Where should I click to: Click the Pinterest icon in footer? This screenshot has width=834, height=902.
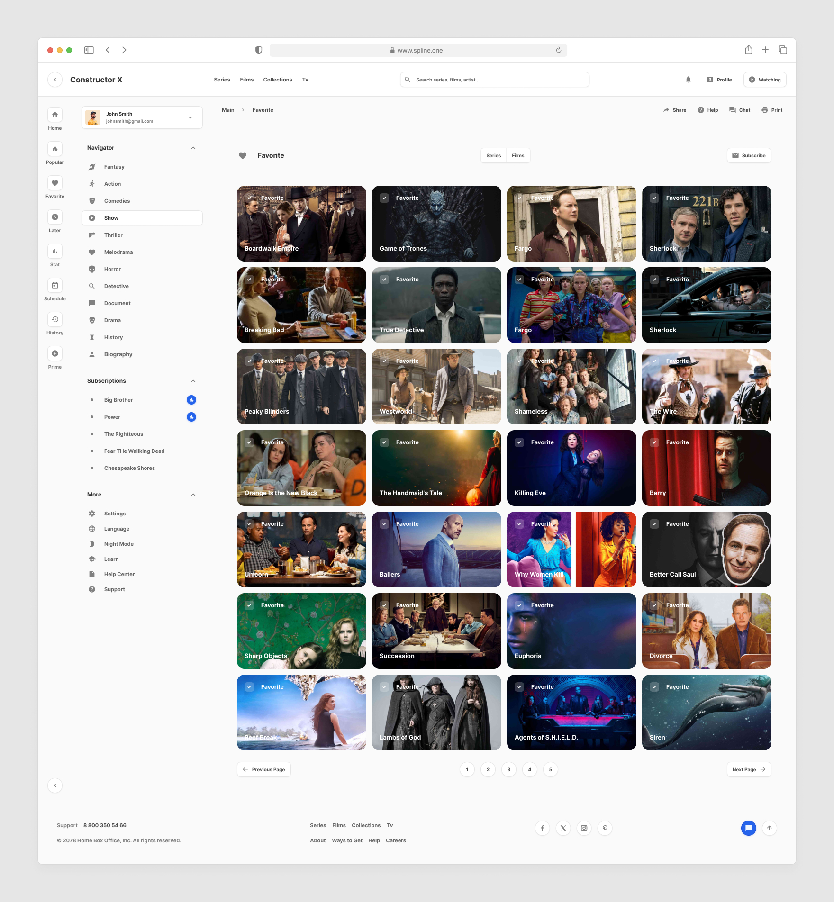[605, 828]
